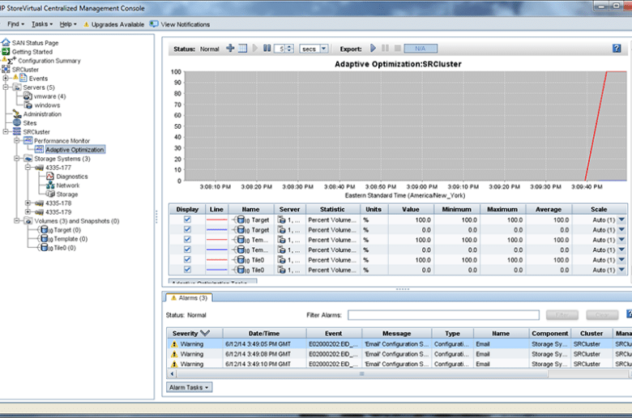
Task: Open the performance monitor help icon
Action: click(x=617, y=49)
